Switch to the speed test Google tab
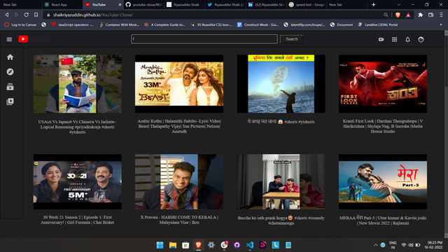Image resolution: width=448 pixels, height=252 pixels. click(x=307, y=5)
